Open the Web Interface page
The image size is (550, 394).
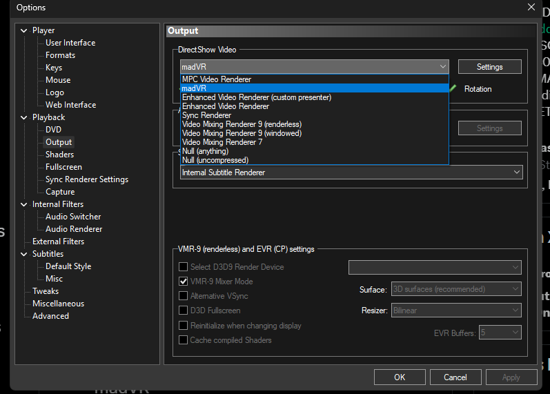pos(71,105)
